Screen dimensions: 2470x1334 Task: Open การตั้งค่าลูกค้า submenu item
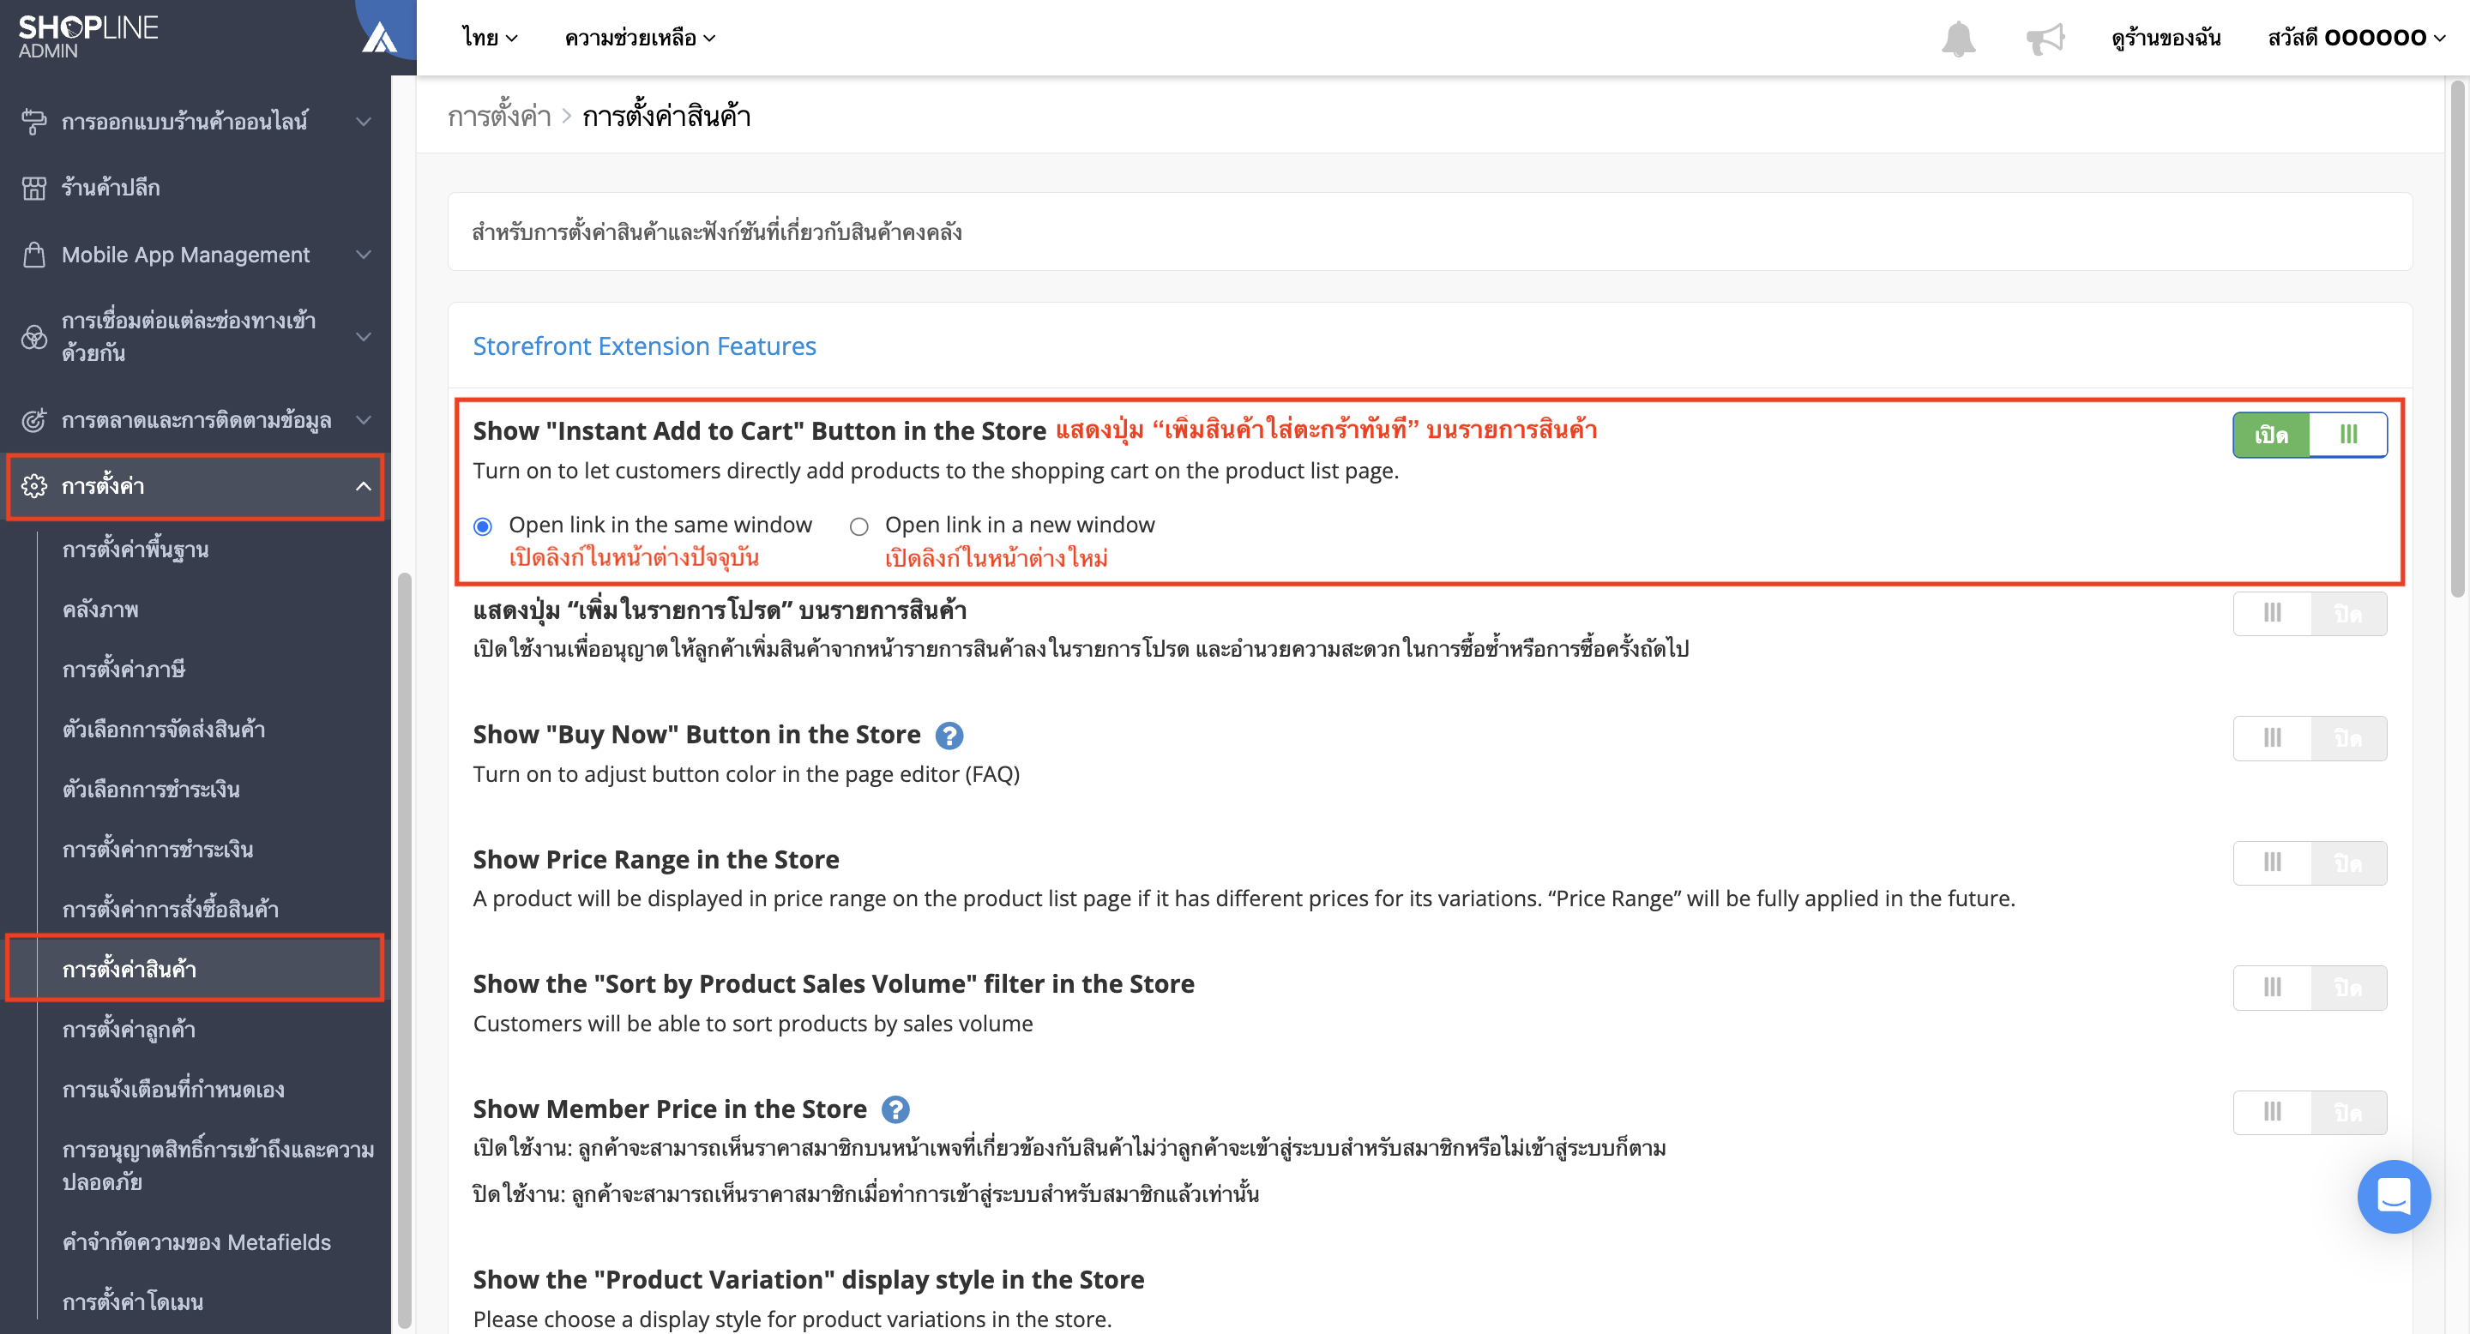(x=129, y=1030)
